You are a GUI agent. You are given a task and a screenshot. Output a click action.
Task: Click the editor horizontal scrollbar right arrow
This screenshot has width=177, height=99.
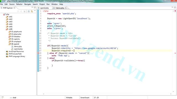[171, 94]
